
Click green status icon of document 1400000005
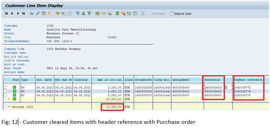pyautogui.click(x=15, y=87)
